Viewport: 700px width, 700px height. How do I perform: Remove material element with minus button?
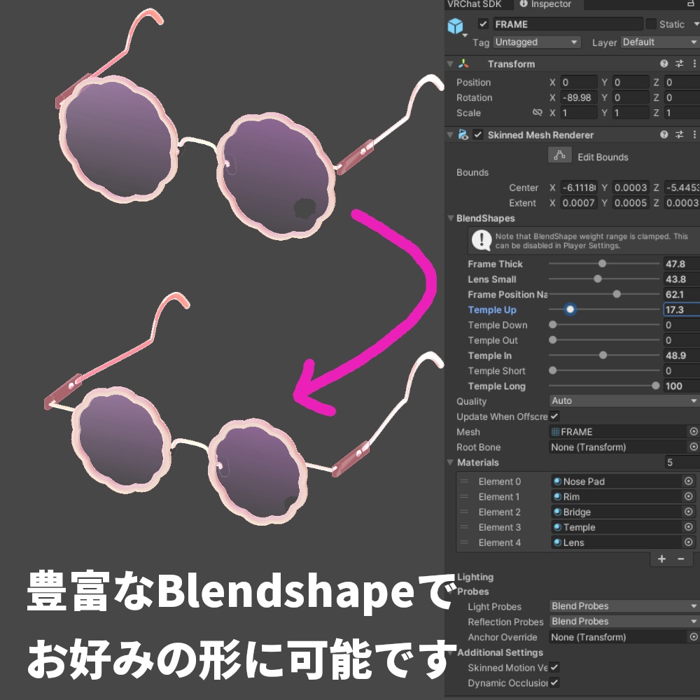pyautogui.click(x=681, y=559)
